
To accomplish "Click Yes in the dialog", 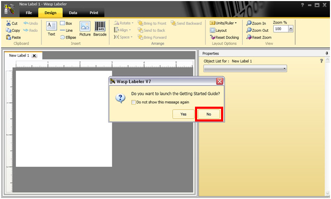I will coord(183,114).
